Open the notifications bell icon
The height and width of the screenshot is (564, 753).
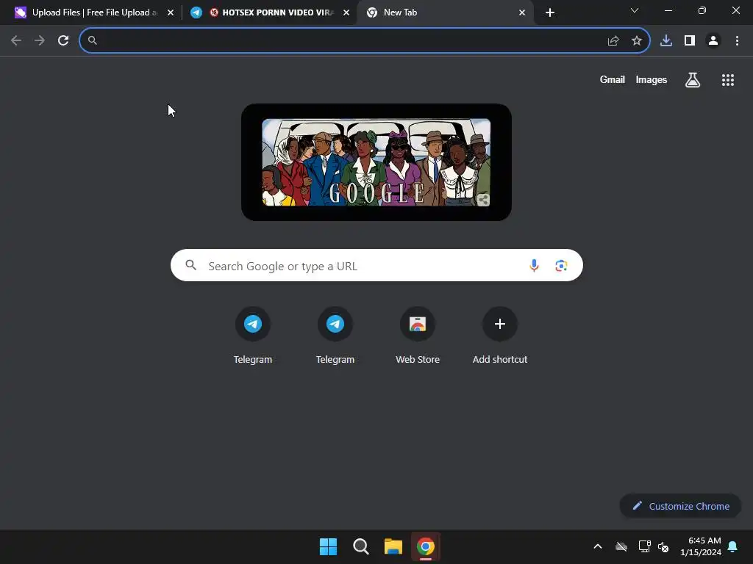click(733, 546)
